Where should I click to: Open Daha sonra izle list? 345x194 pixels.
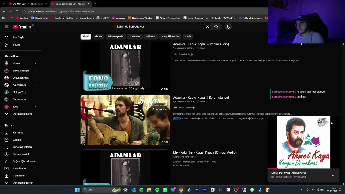21,154
